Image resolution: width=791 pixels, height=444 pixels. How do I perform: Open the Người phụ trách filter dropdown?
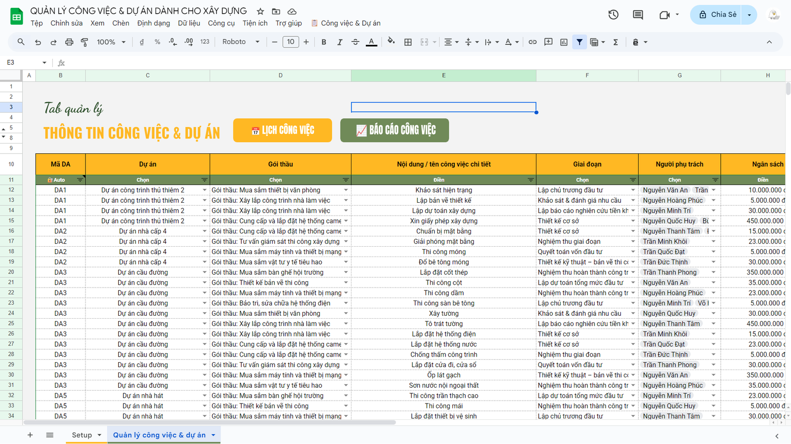715,180
